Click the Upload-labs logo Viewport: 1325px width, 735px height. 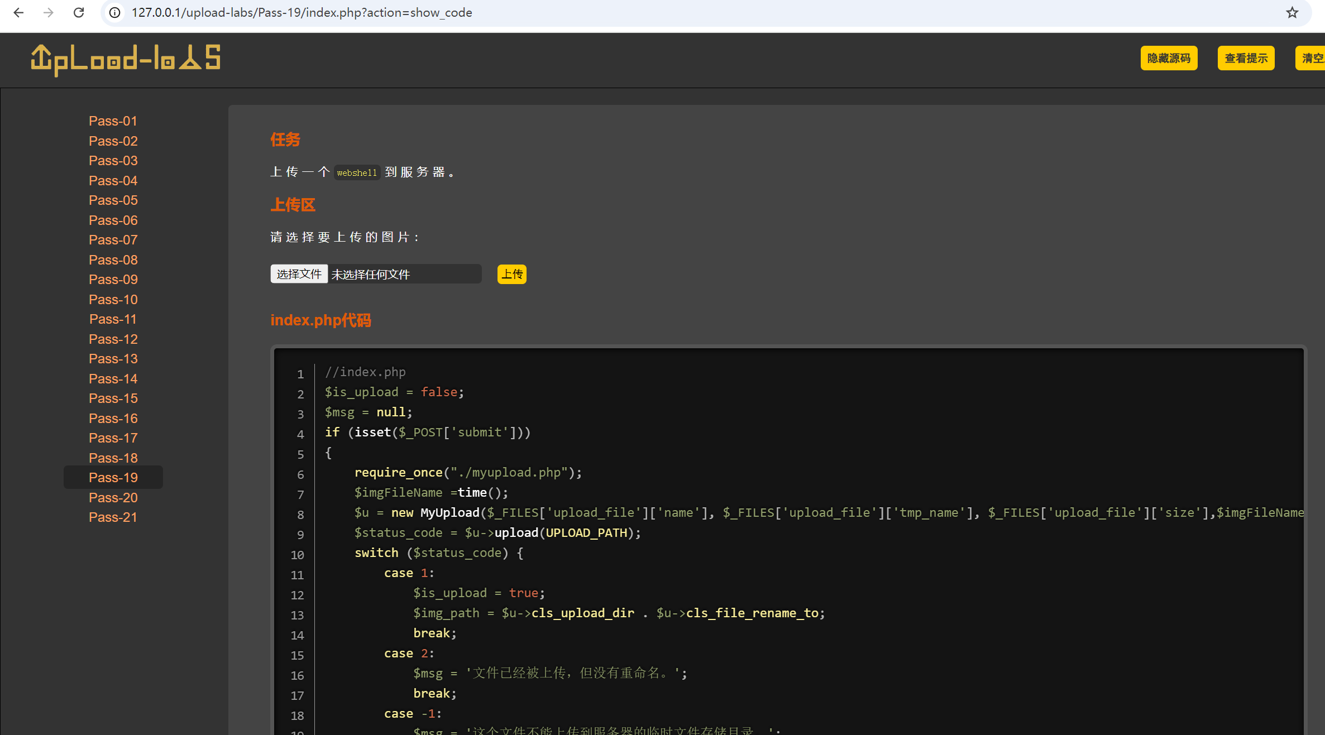coord(126,59)
